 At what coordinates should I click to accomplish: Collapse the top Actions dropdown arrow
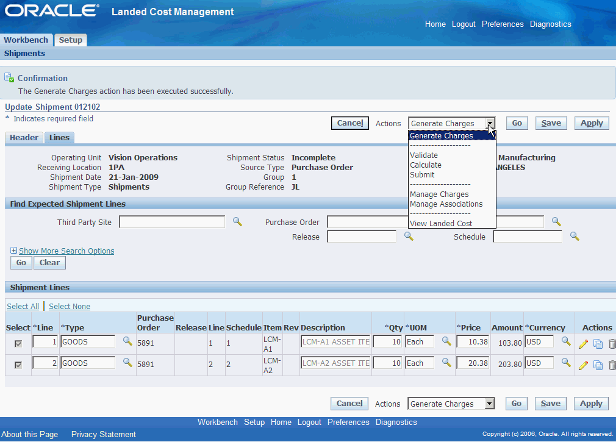(490, 123)
